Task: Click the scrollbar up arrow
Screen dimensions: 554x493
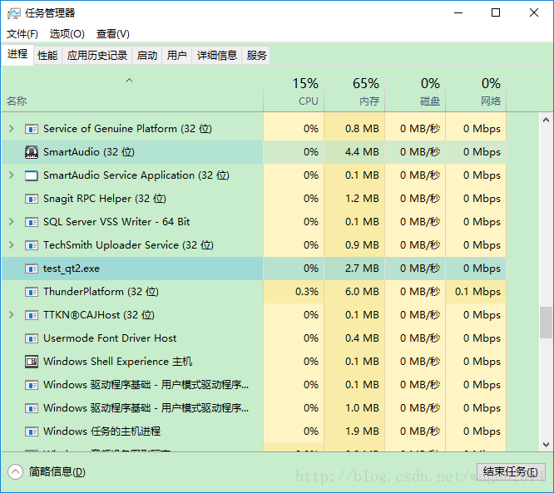Action: pyautogui.click(x=546, y=120)
